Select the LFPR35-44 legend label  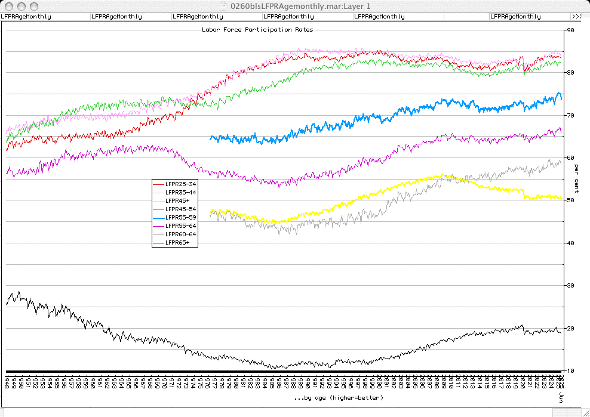click(181, 193)
